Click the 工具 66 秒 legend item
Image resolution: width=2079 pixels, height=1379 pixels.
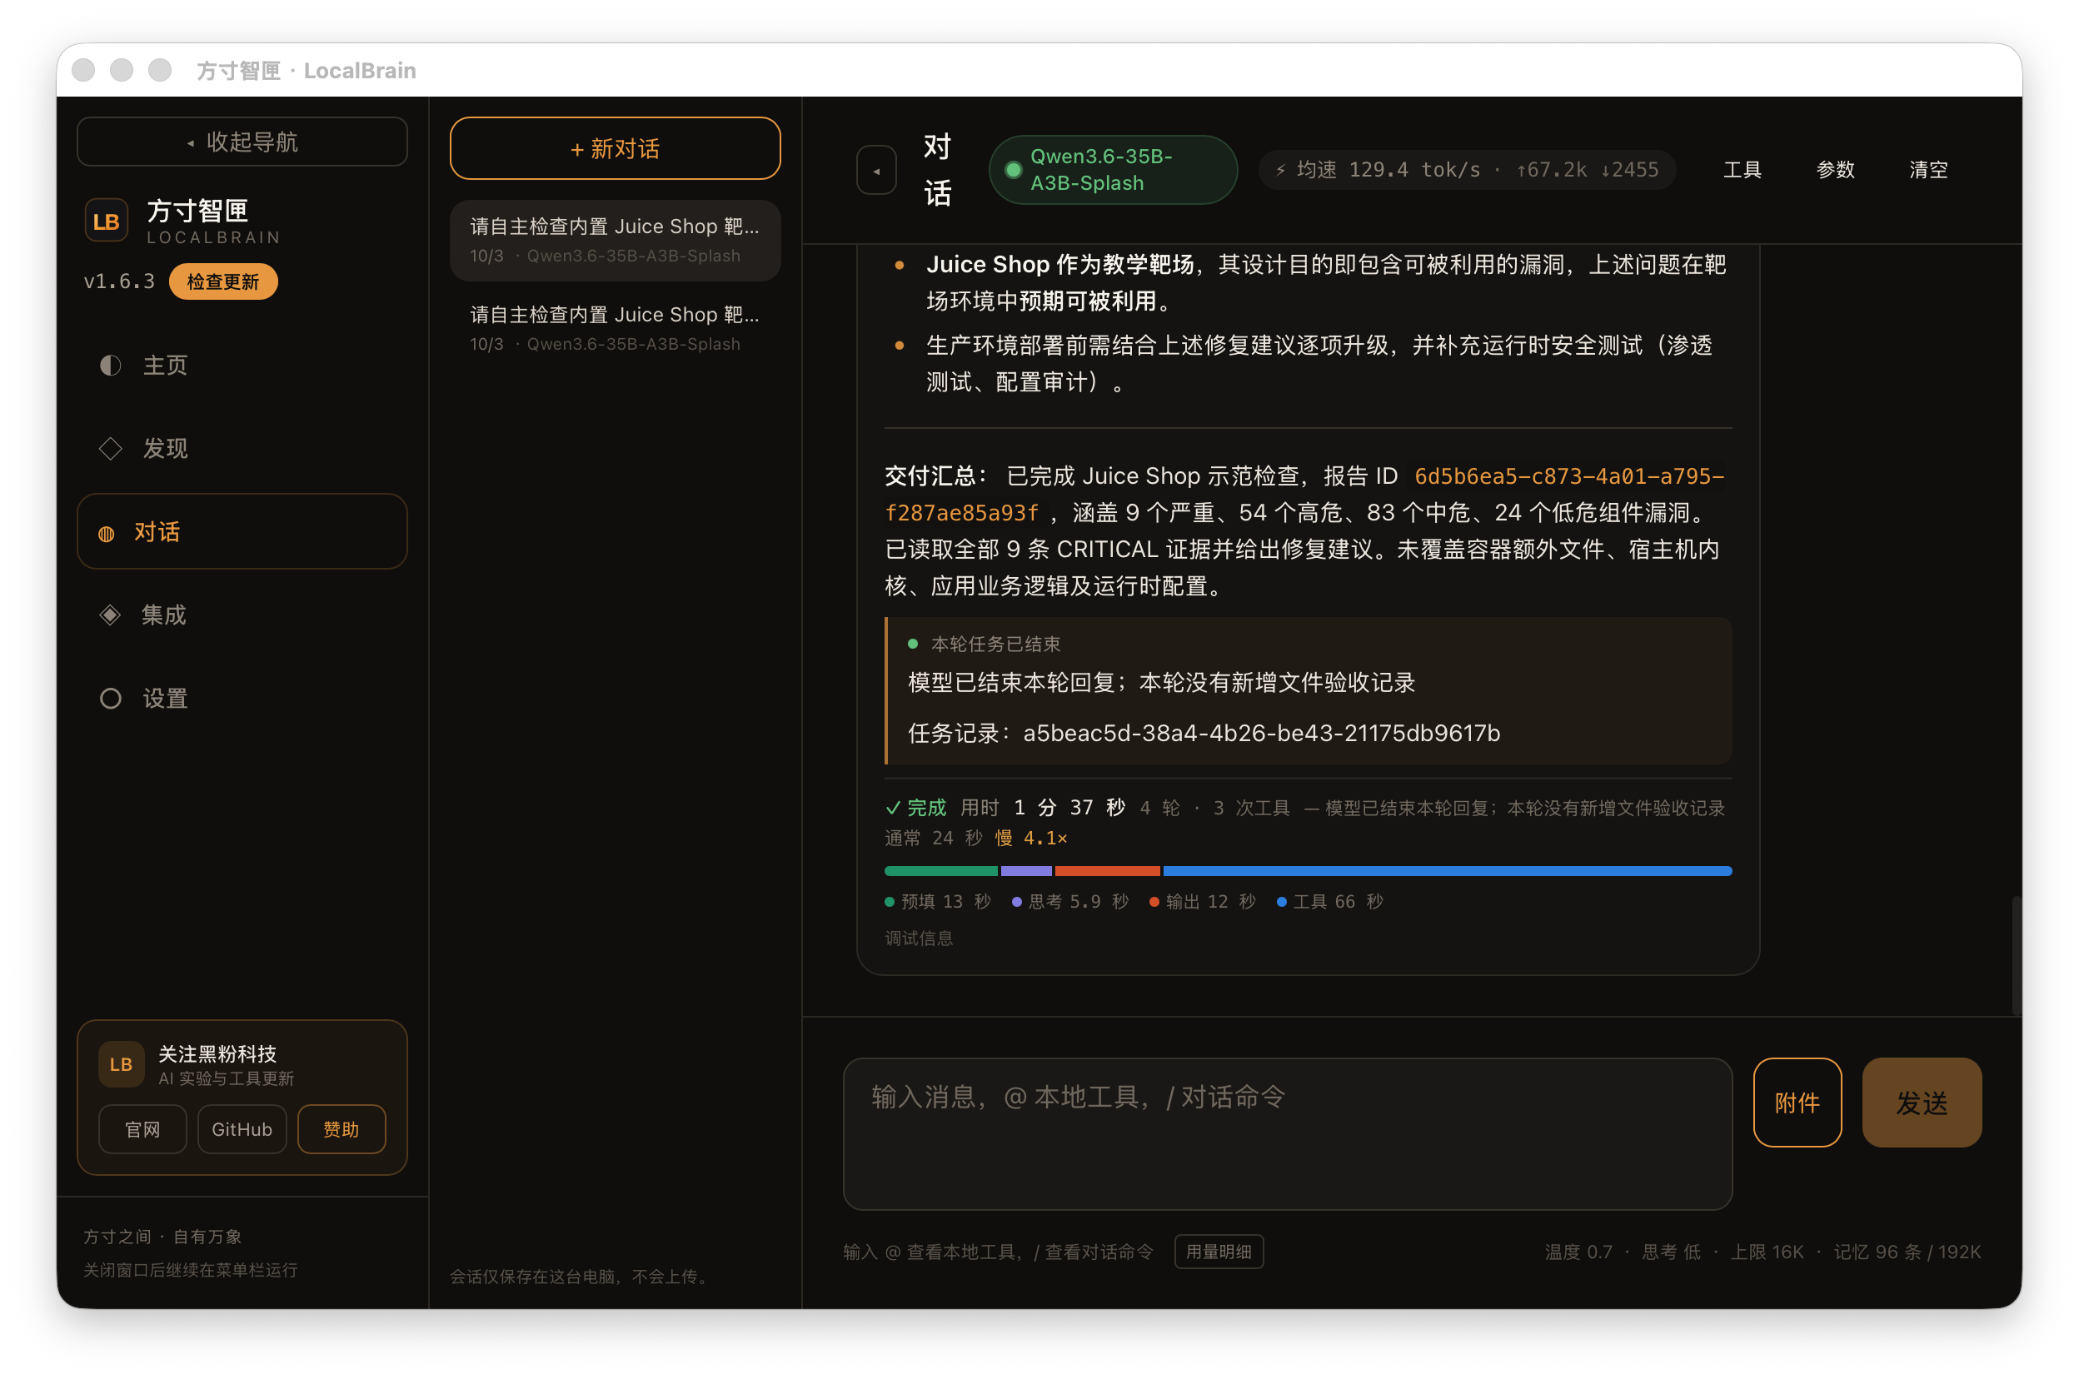(1329, 902)
